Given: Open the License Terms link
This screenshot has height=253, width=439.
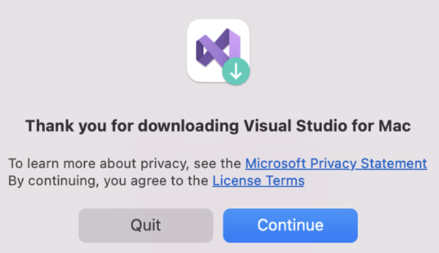Looking at the screenshot, I should point(258,181).
